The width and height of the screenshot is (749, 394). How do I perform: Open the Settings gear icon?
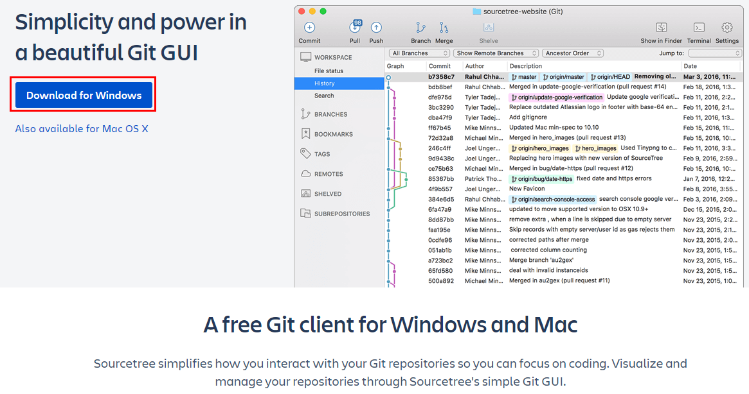[727, 28]
